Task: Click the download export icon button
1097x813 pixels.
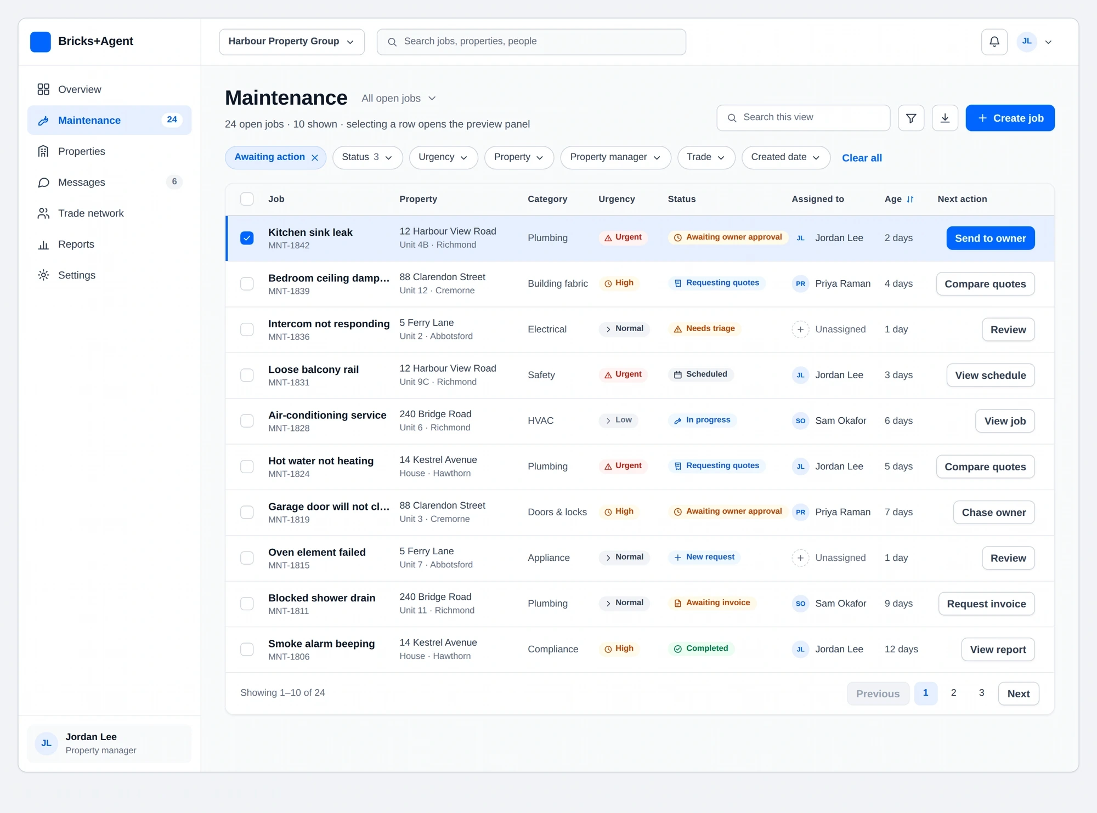Action: point(945,118)
